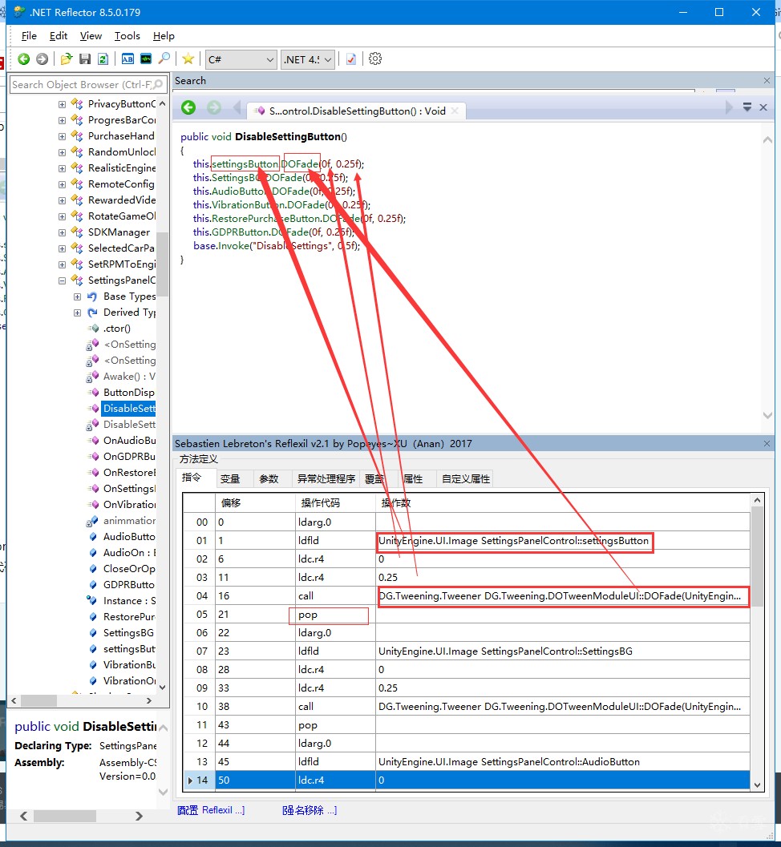Click the grey Forward arrow in main toolbar
Viewport: 781px width, 847px height.
(x=42, y=58)
